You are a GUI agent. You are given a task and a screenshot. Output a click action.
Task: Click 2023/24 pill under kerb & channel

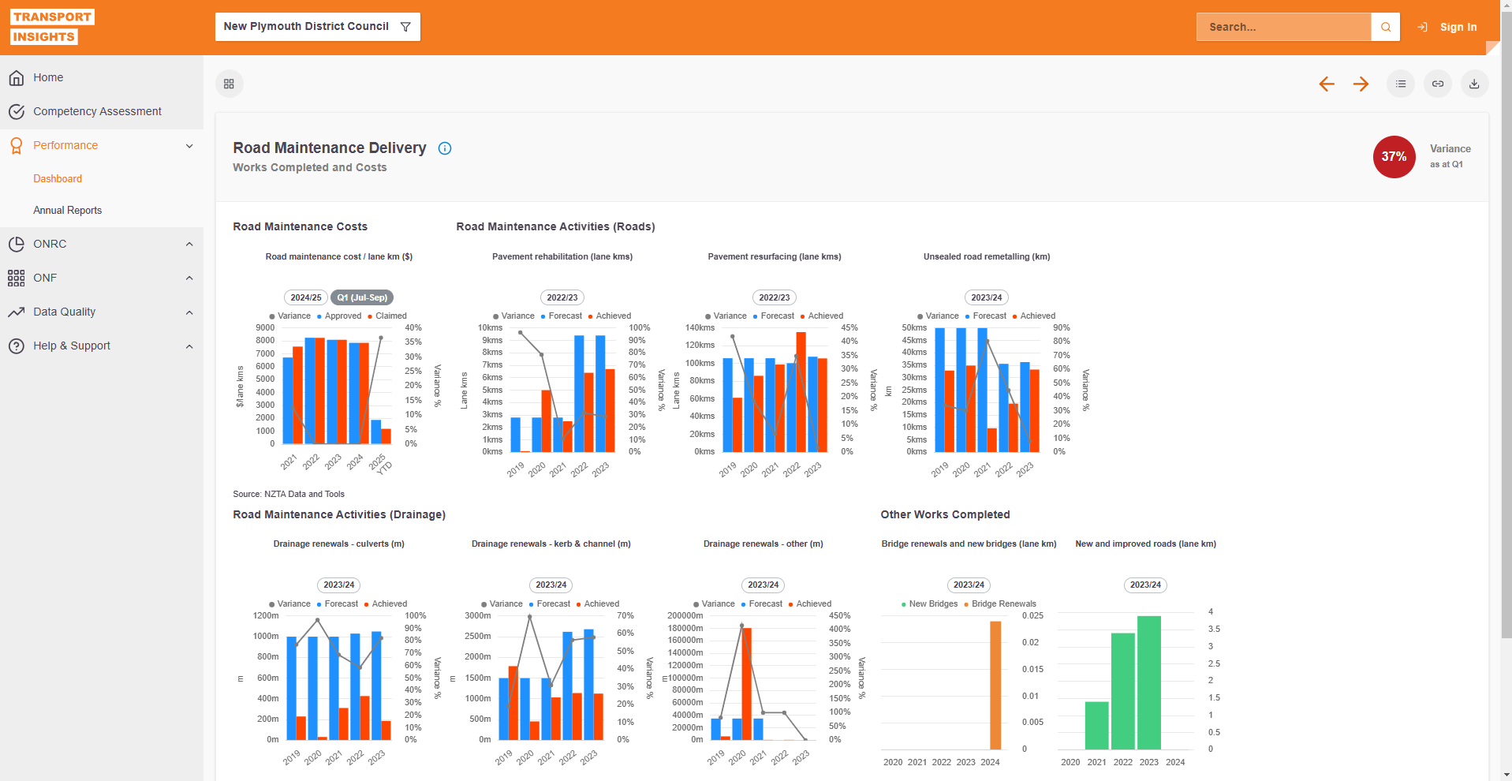[551, 585]
